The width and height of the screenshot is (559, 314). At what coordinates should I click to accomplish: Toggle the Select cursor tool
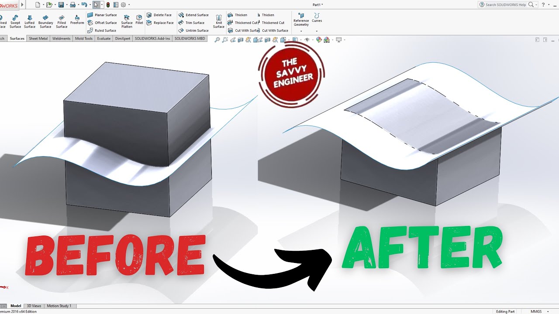[x=96, y=5]
